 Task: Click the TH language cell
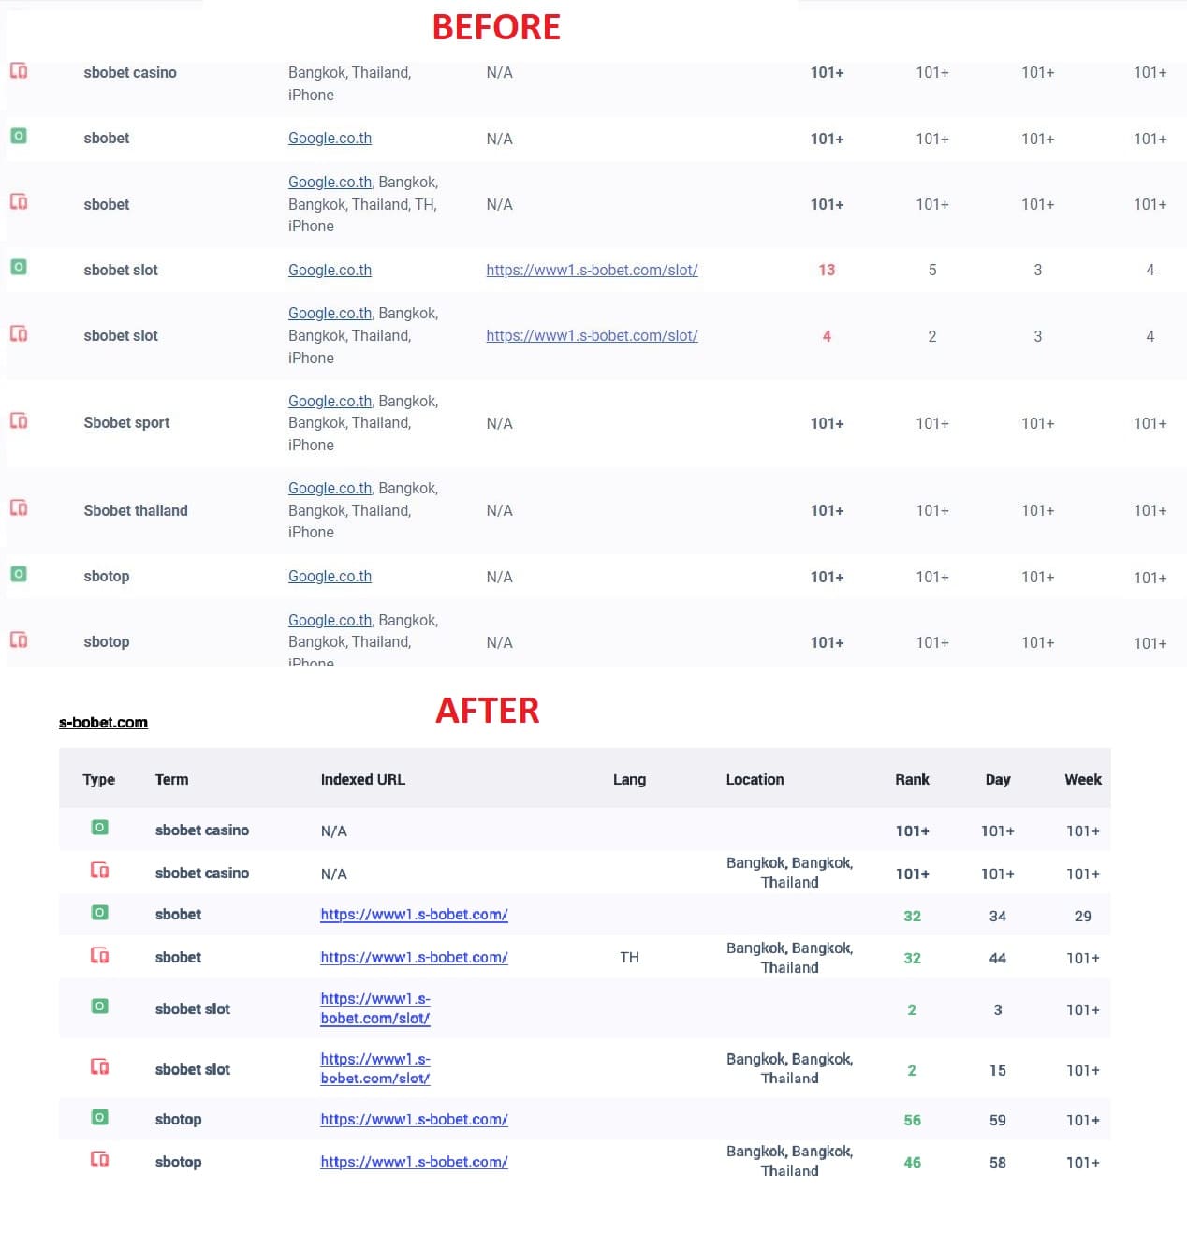[629, 958]
